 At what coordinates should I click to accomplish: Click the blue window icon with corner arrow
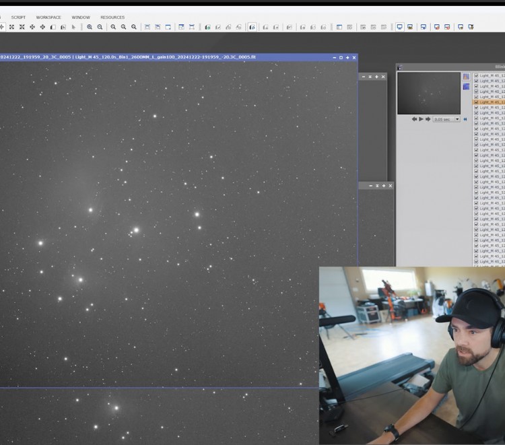(168, 27)
